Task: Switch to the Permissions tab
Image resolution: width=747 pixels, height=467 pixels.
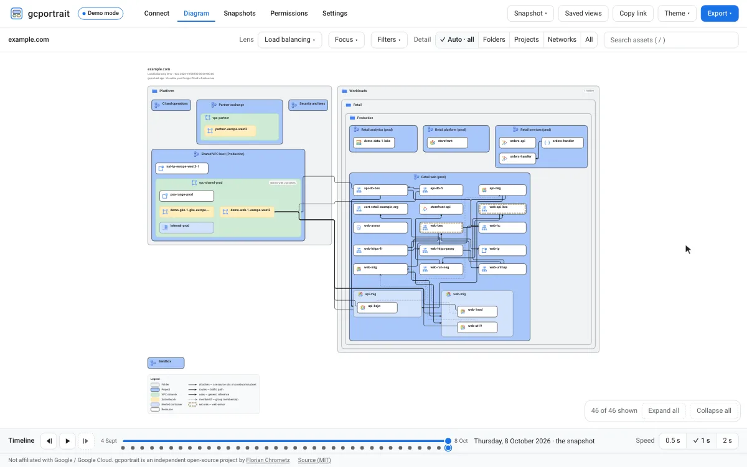Action: pos(289,14)
